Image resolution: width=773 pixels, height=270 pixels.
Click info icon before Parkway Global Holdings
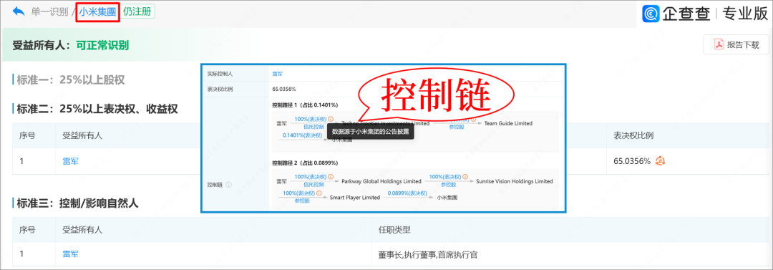pos(330,177)
